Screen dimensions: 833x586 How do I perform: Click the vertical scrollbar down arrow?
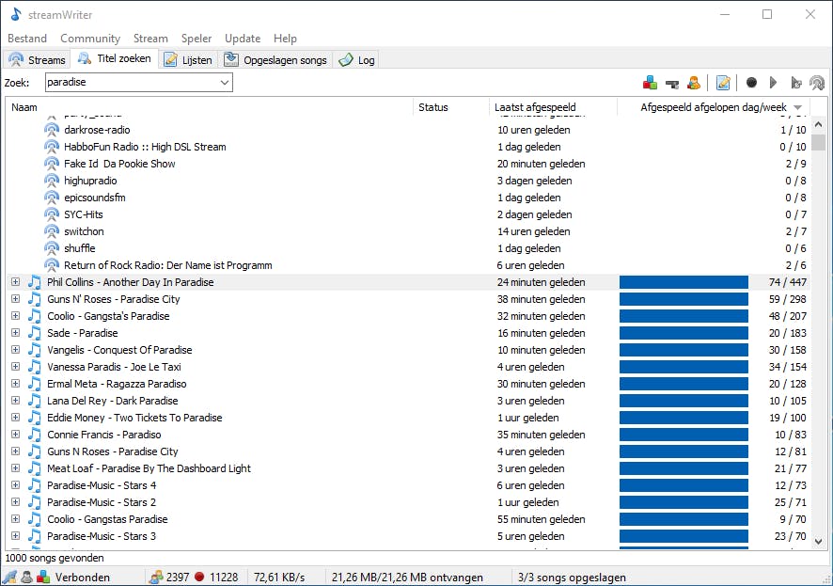tap(818, 541)
